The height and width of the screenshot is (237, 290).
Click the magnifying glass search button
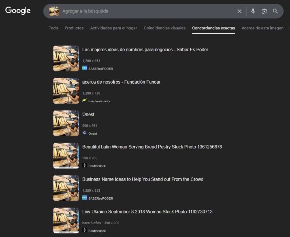coord(275,11)
